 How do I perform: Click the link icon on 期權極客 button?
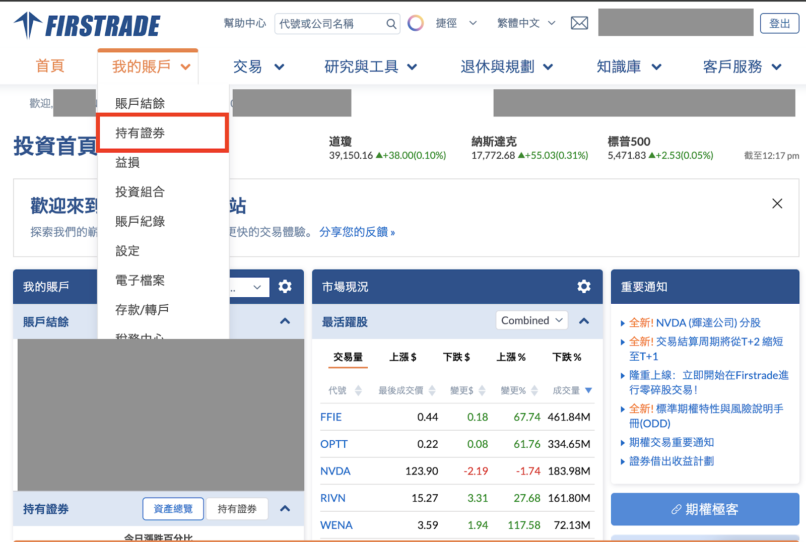(677, 509)
